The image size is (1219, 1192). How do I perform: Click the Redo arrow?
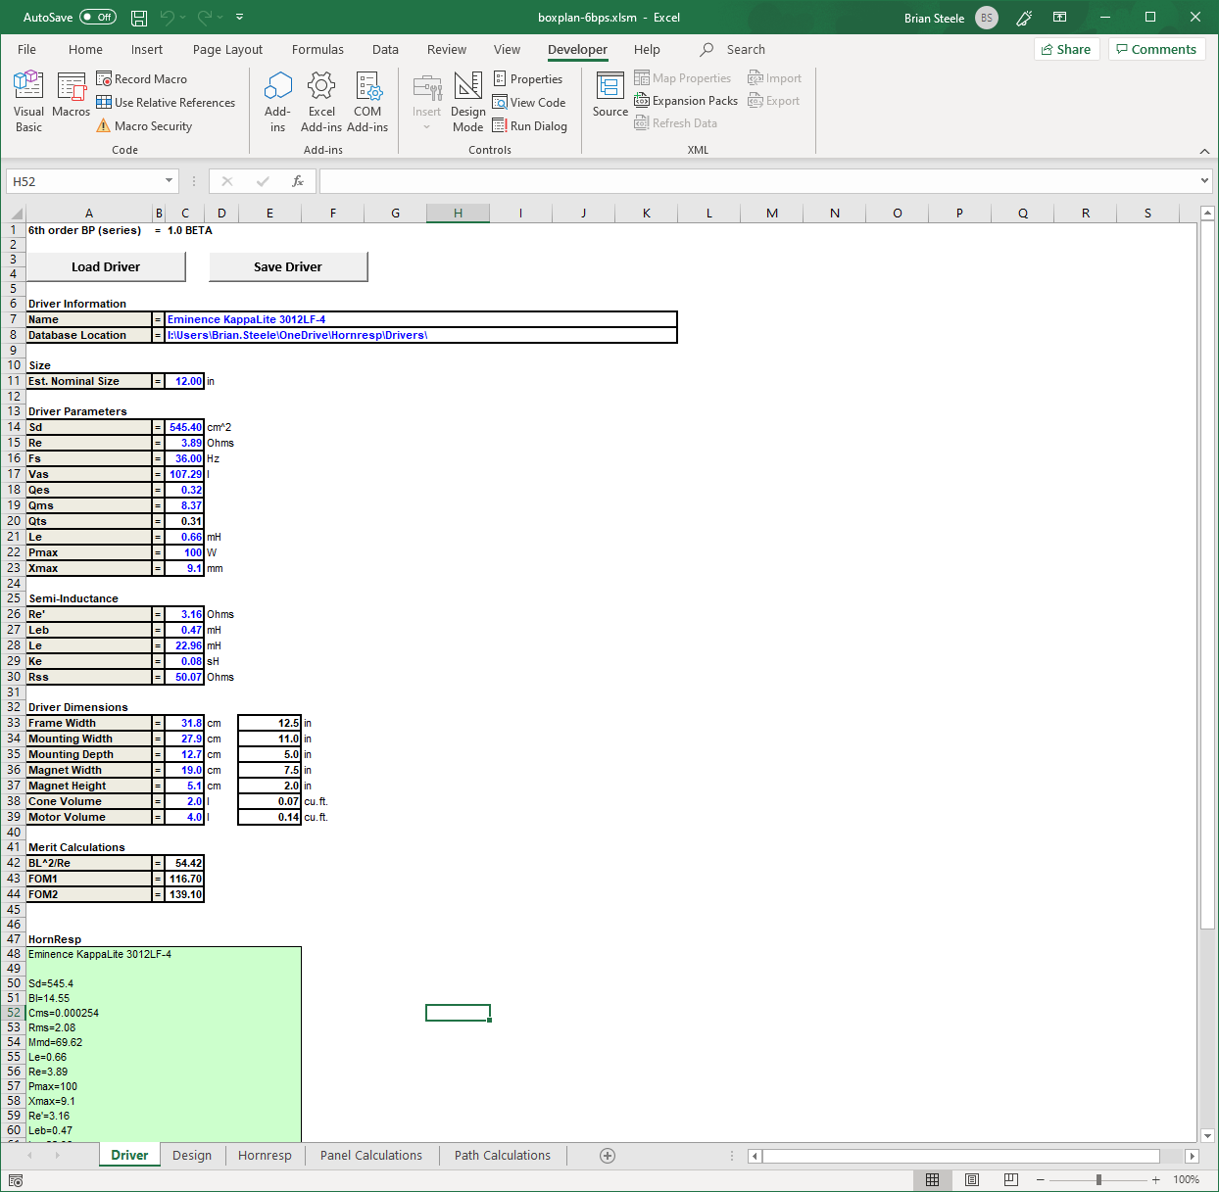pyautogui.click(x=205, y=18)
